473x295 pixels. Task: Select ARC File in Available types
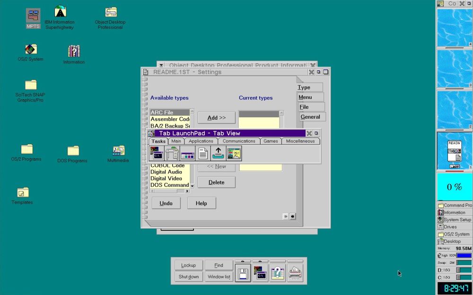click(x=170, y=113)
